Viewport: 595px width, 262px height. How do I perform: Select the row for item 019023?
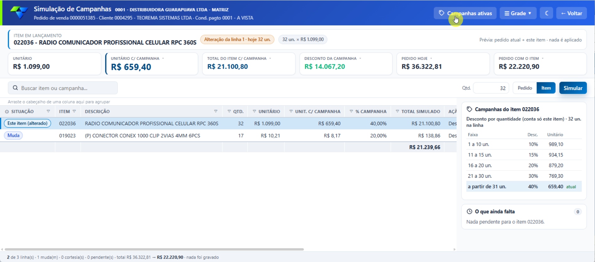click(228, 136)
